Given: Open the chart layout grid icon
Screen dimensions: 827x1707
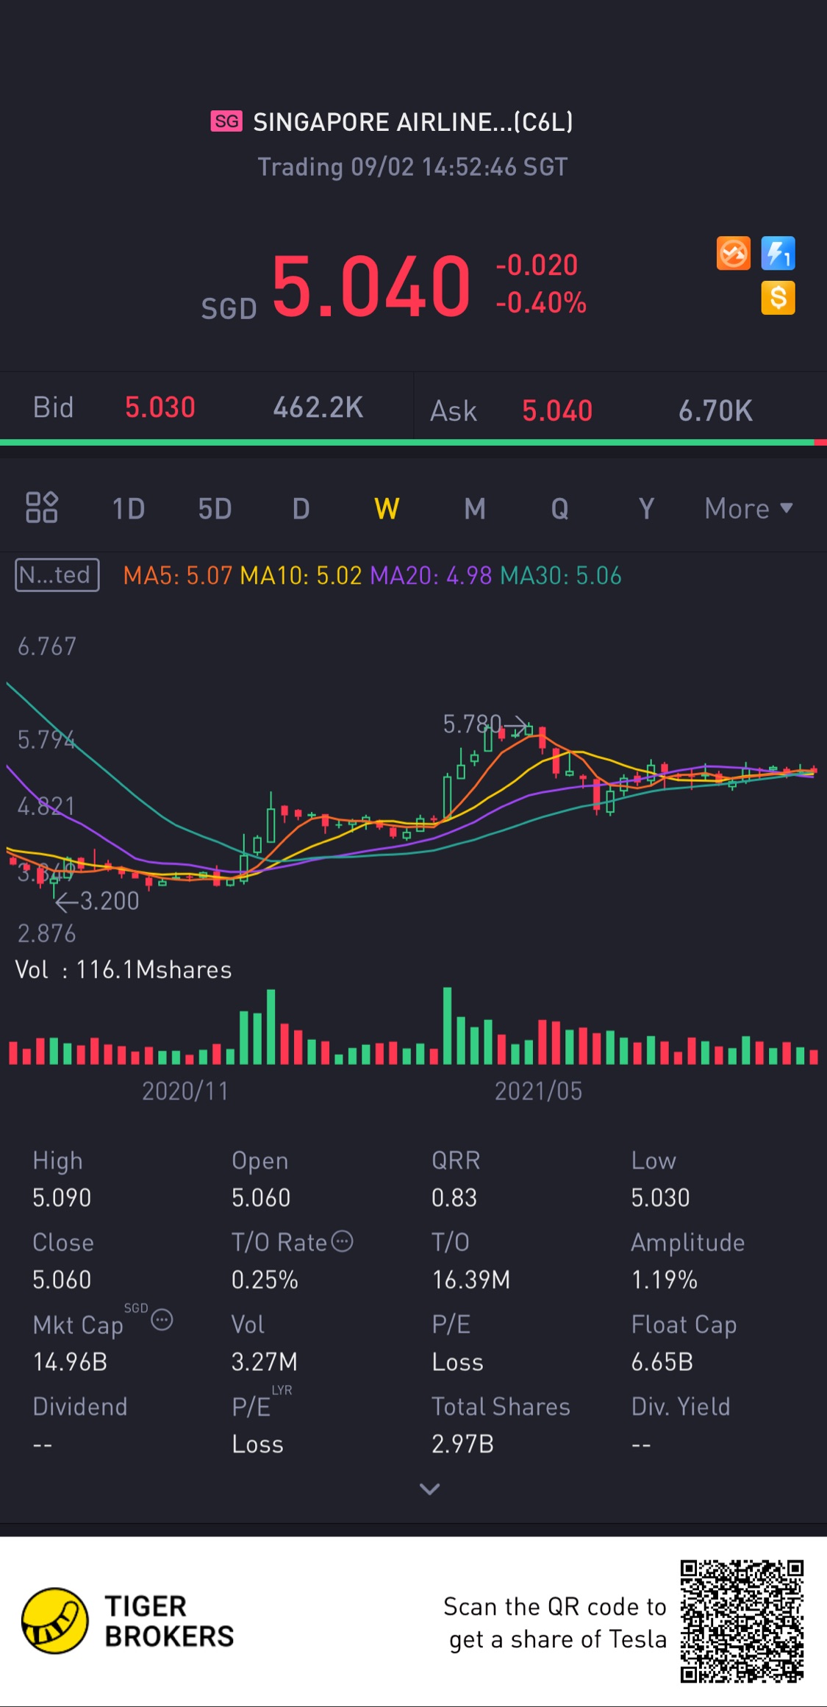Looking at the screenshot, I should click(x=42, y=507).
